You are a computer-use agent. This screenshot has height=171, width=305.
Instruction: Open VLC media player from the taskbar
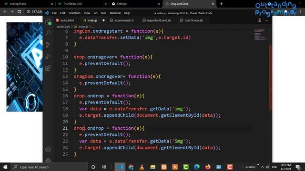tap(142, 167)
